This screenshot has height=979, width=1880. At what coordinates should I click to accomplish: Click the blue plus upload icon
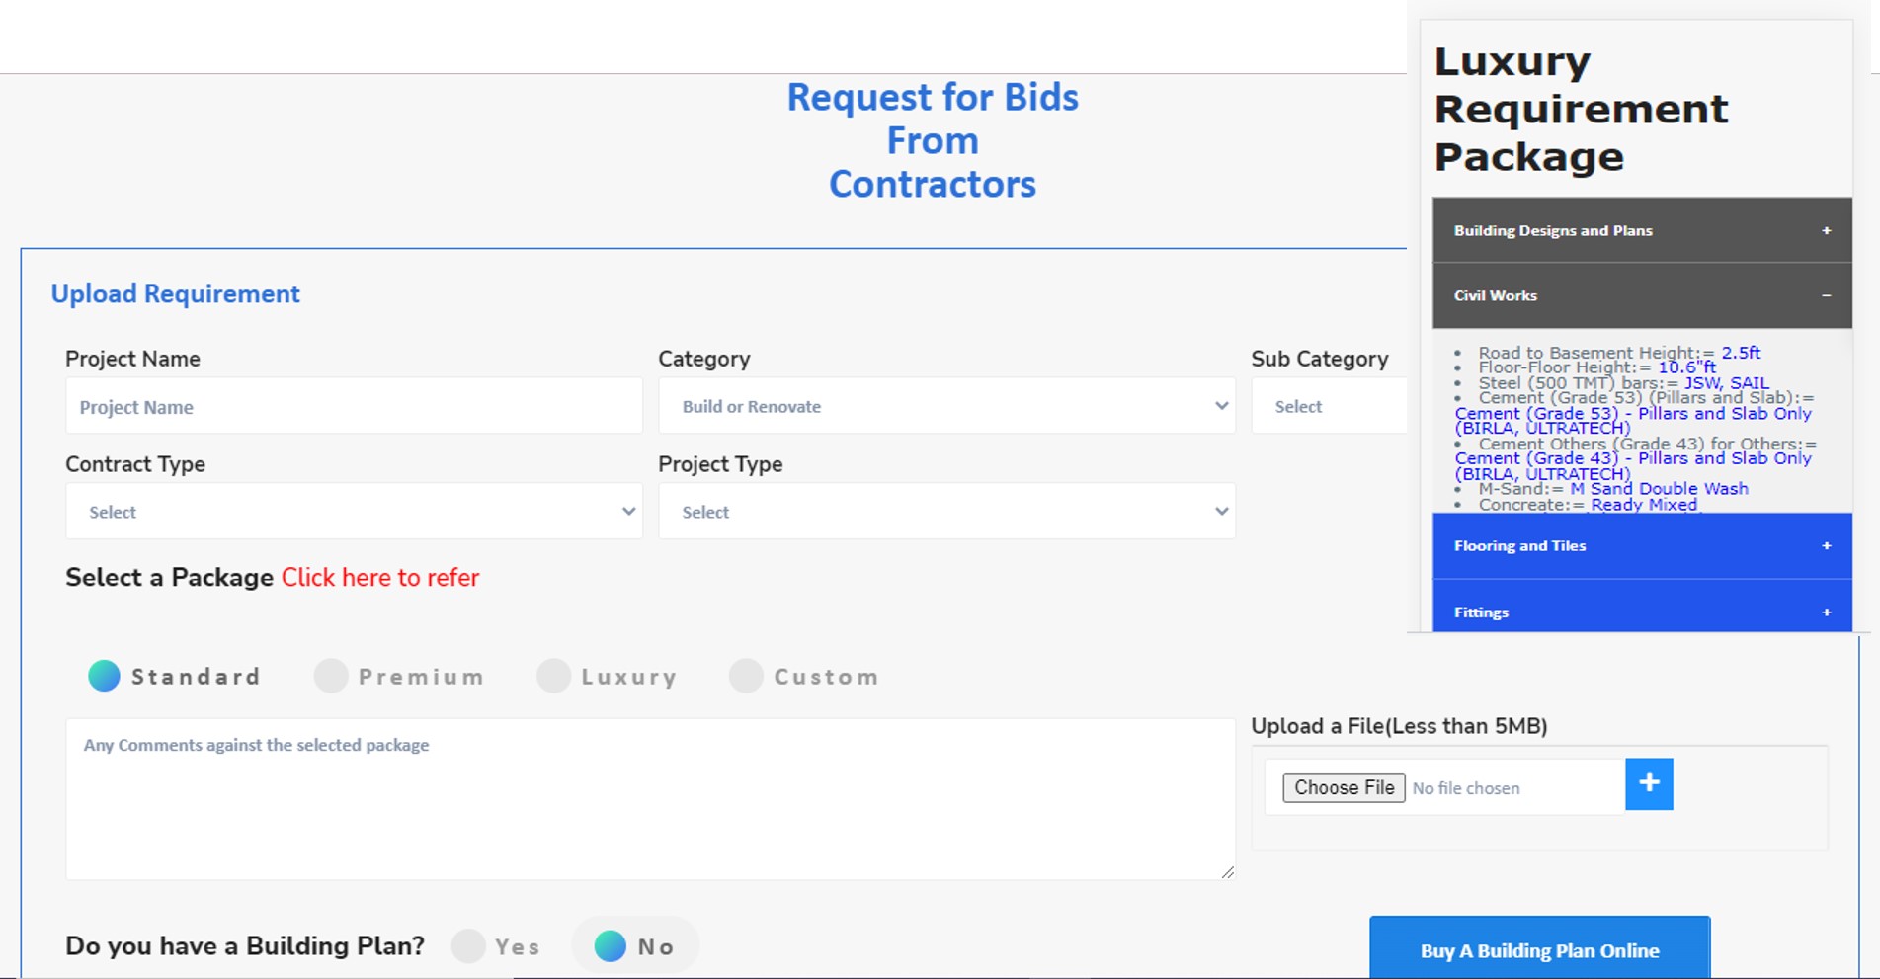coord(1648,784)
